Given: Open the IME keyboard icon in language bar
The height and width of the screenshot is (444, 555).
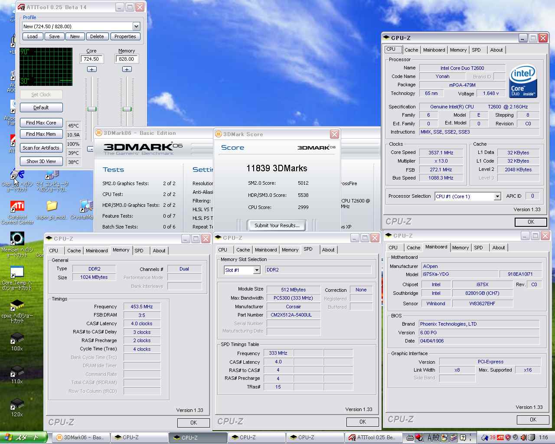Looking at the screenshot, I should pos(409,437).
